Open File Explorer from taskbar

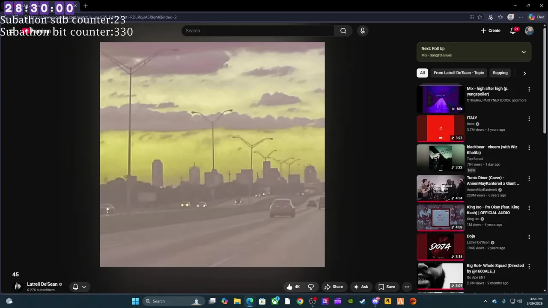click(x=237, y=301)
